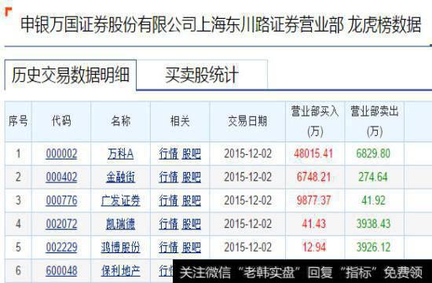This screenshot has width=432, height=283.
Task: Click the 序号 column header
Action: [x=18, y=121]
